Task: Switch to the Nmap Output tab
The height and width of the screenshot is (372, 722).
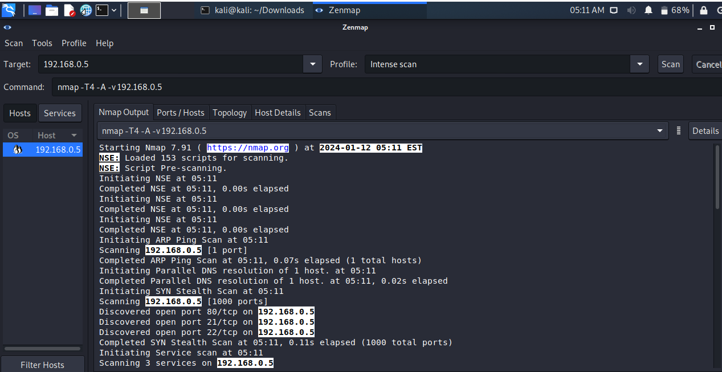Action: point(124,112)
